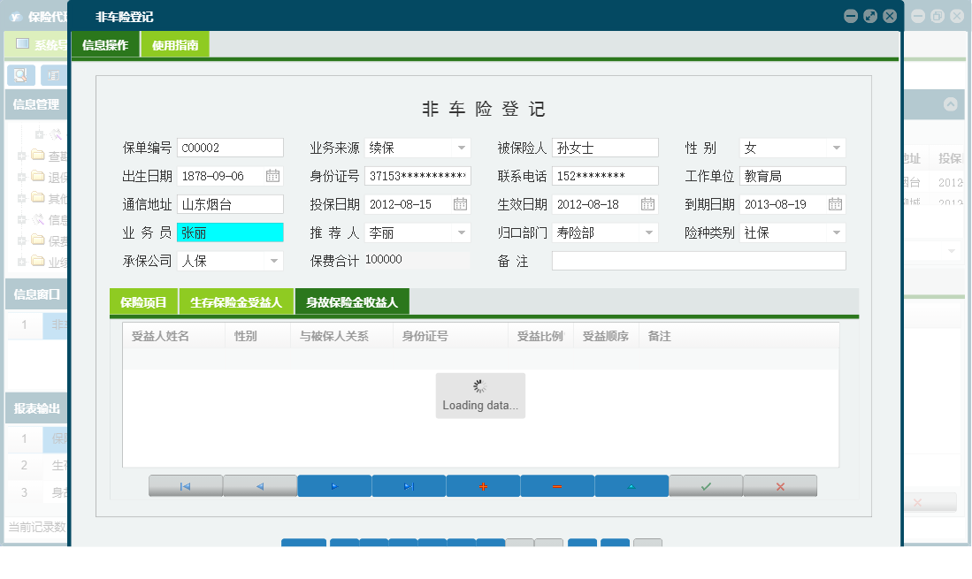Click the add (+) record icon
This screenshot has width=972, height=579.
(x=483, y=485)
